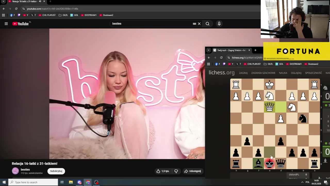The image size is (330, 186).
Task: Click the besties video player
Action: (x=127, y=94)
